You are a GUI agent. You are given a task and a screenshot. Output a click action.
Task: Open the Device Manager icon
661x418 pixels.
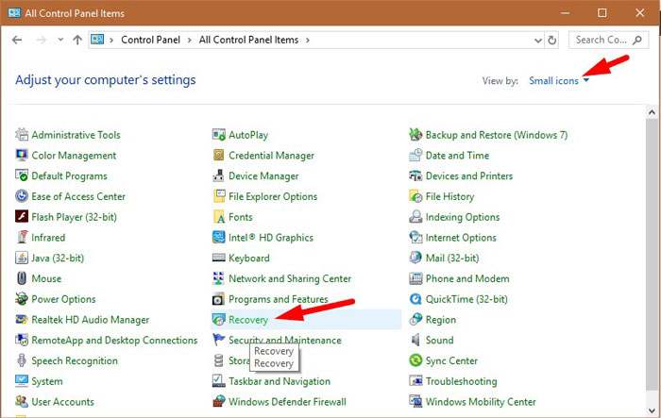tap(218, 176)
